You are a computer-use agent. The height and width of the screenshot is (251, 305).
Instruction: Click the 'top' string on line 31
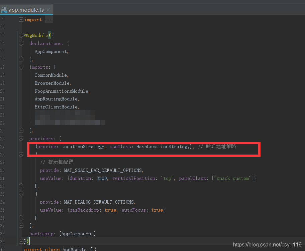[167, 178]
